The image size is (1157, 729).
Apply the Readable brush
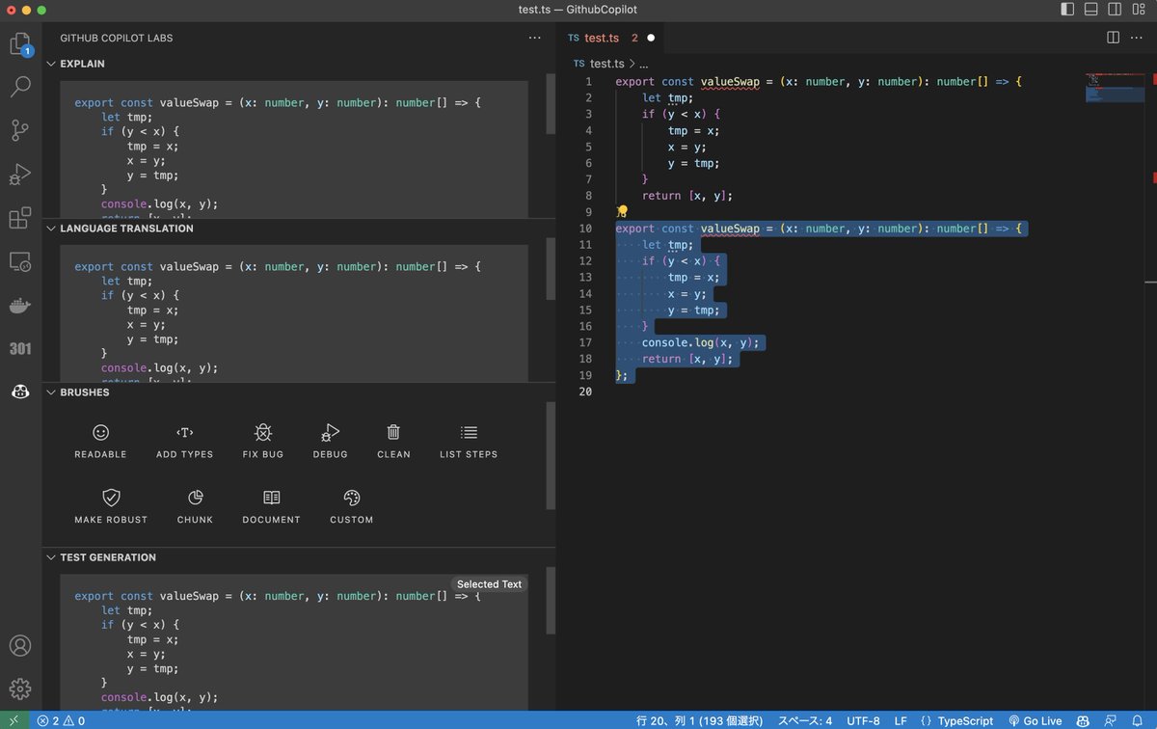coord(100,442)
